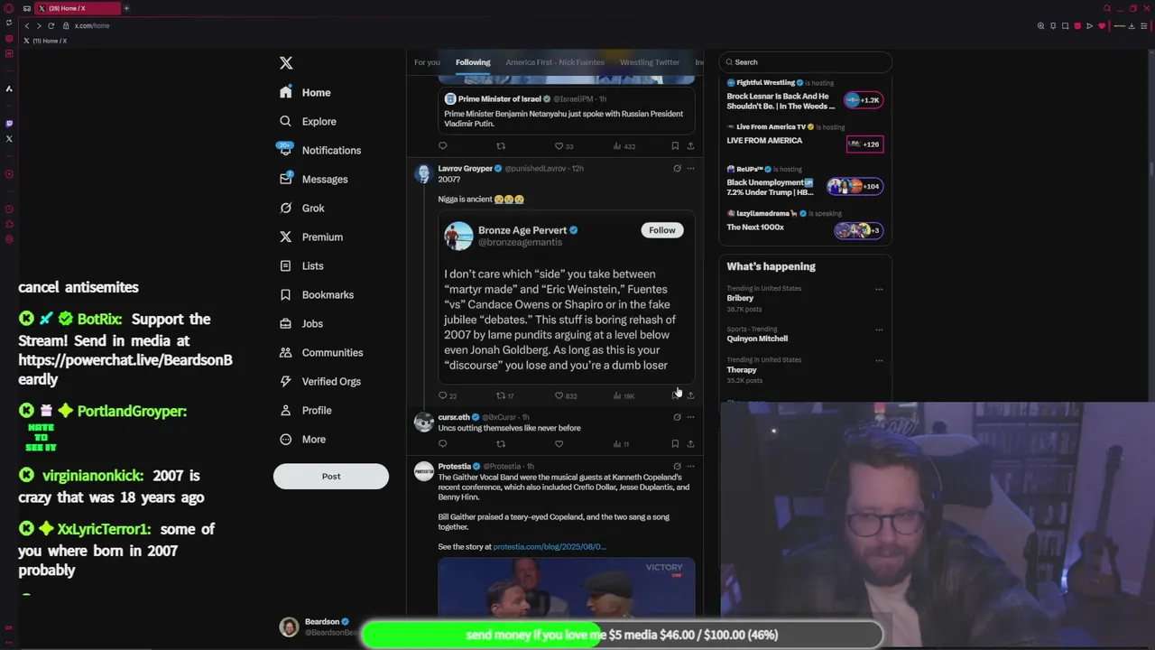
Task: Switch to the Wrestling Twitter tab
Action: point(650,62)
